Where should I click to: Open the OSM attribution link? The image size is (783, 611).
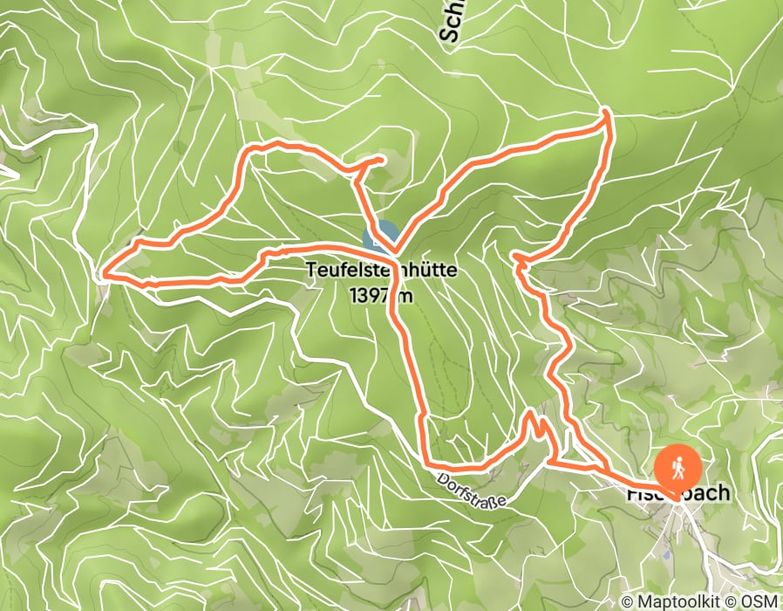[x=759, y=601]
